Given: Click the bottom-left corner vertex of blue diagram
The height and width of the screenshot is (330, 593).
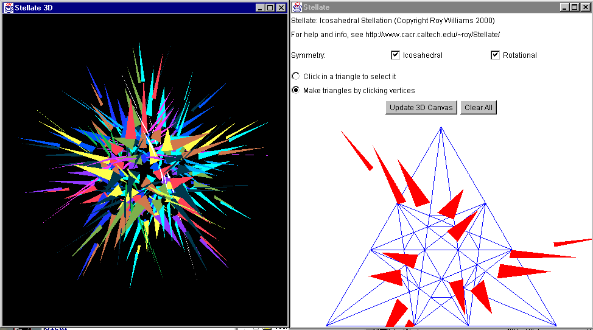Looking at the screenshot, I should tap(326, 325).
